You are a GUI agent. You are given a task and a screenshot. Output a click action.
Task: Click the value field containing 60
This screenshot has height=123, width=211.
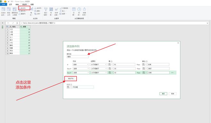125,73
